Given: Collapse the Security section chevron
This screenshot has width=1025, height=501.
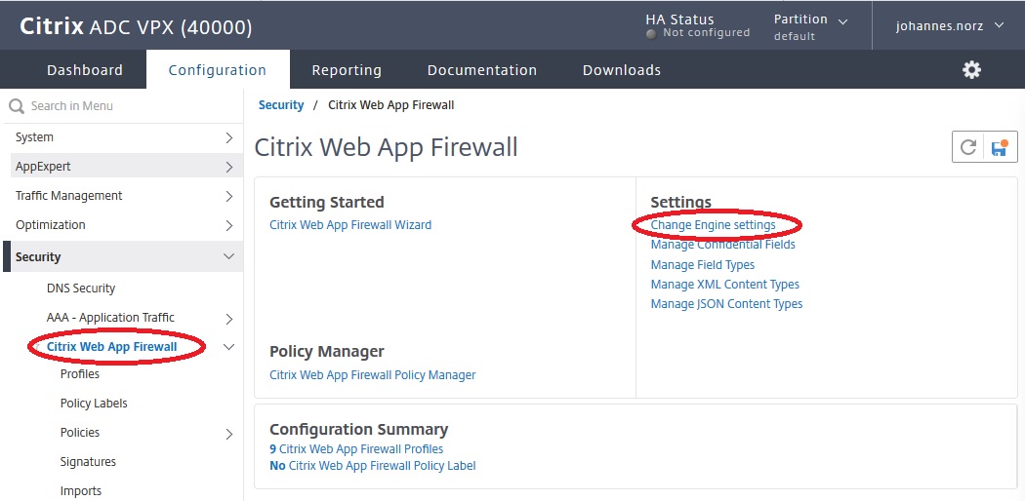Looking at the screenshot, I should coord(228,256).
